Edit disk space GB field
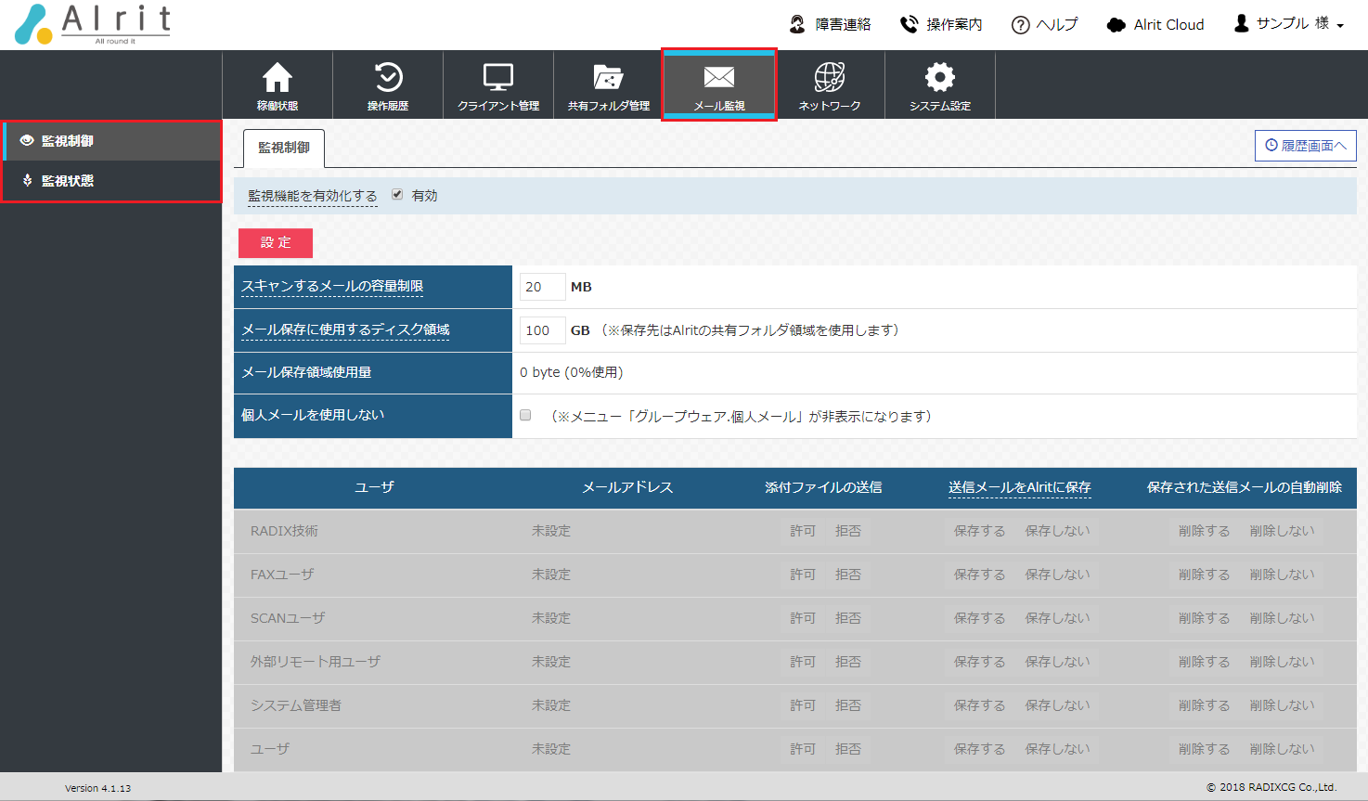The image size is (1368, 801). [x=542, y=330]
